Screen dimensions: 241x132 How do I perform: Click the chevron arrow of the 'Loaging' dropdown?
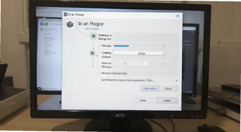pos(163,53)
